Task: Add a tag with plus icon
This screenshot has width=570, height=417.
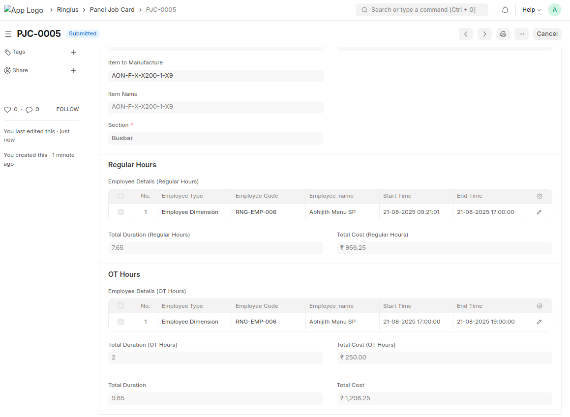Action: coord(73,52)
